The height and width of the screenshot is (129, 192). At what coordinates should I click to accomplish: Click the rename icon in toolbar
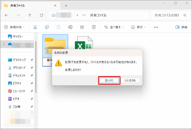click(x=70, y=27)
